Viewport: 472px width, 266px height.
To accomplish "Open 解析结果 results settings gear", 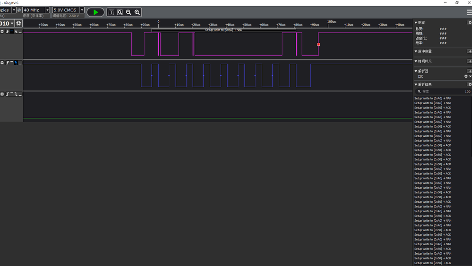I will (470, 84).
